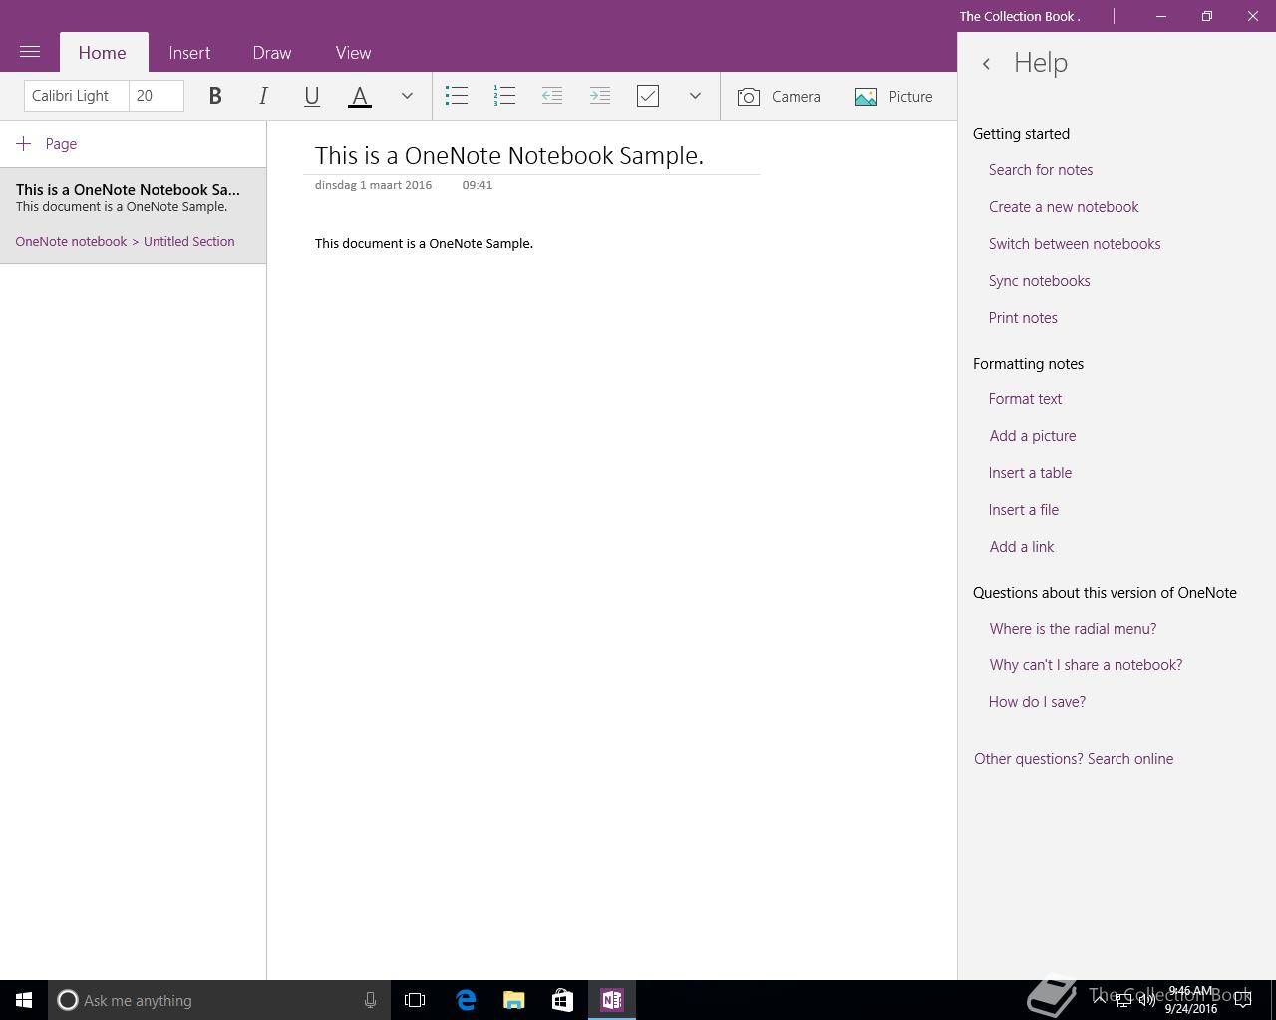1276x1020 pixels.
Task: Increase the indent level
Action: click(x=600, y=96)
